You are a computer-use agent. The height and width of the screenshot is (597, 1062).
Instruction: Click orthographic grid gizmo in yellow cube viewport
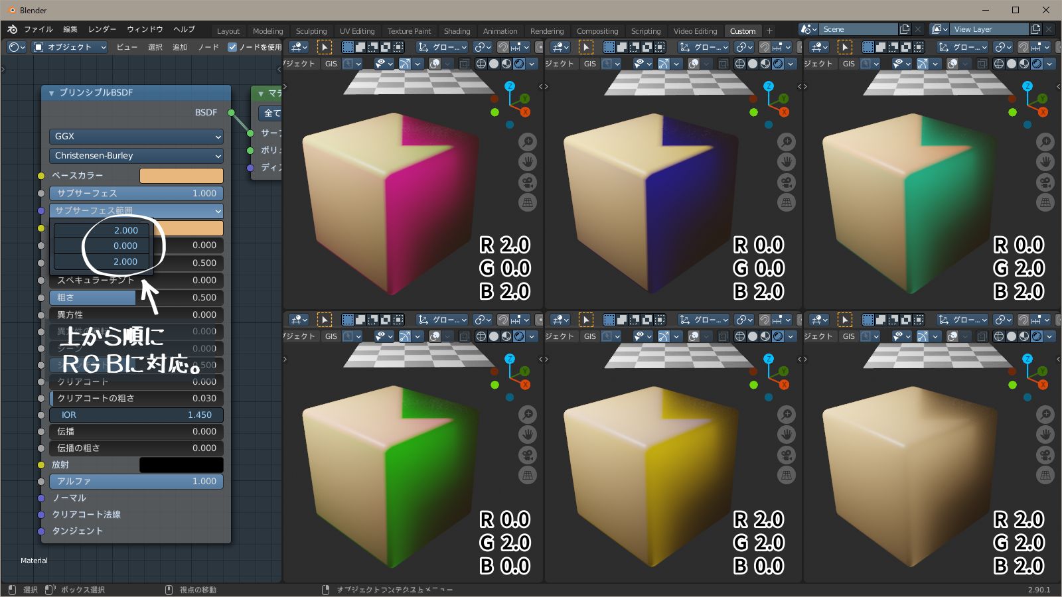click(787, 476)
